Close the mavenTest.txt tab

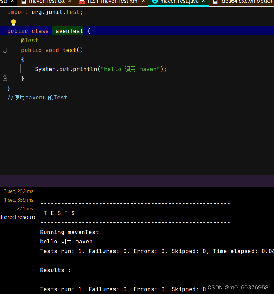pyautogui.click(x=70, y=1)
